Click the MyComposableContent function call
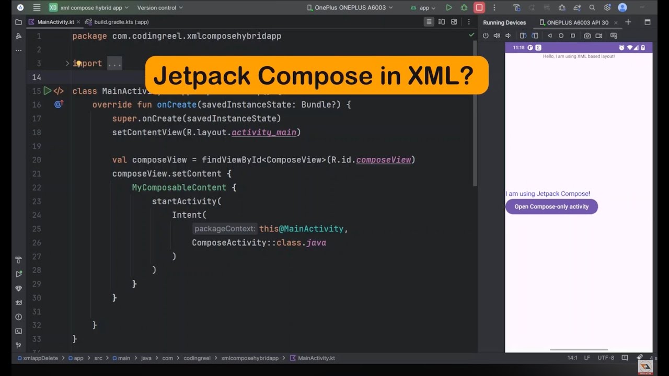This screenshot has height=376, width=669. [x=179, y=187]
